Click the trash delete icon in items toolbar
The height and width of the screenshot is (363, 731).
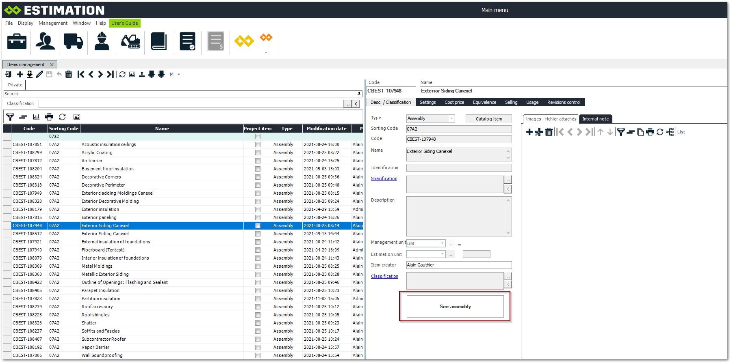click(69, 74)
